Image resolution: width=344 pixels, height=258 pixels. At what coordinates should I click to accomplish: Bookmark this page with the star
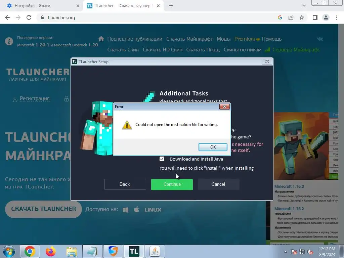302,17
